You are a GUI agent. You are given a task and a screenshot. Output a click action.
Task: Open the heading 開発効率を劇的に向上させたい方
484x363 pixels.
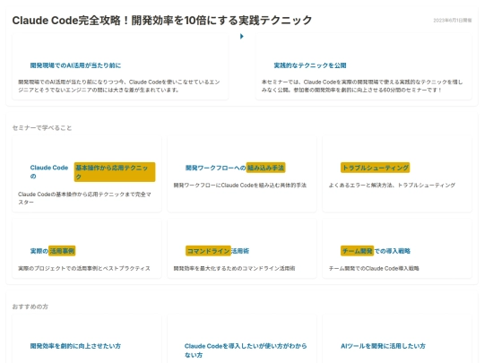[x=75, y=346]
